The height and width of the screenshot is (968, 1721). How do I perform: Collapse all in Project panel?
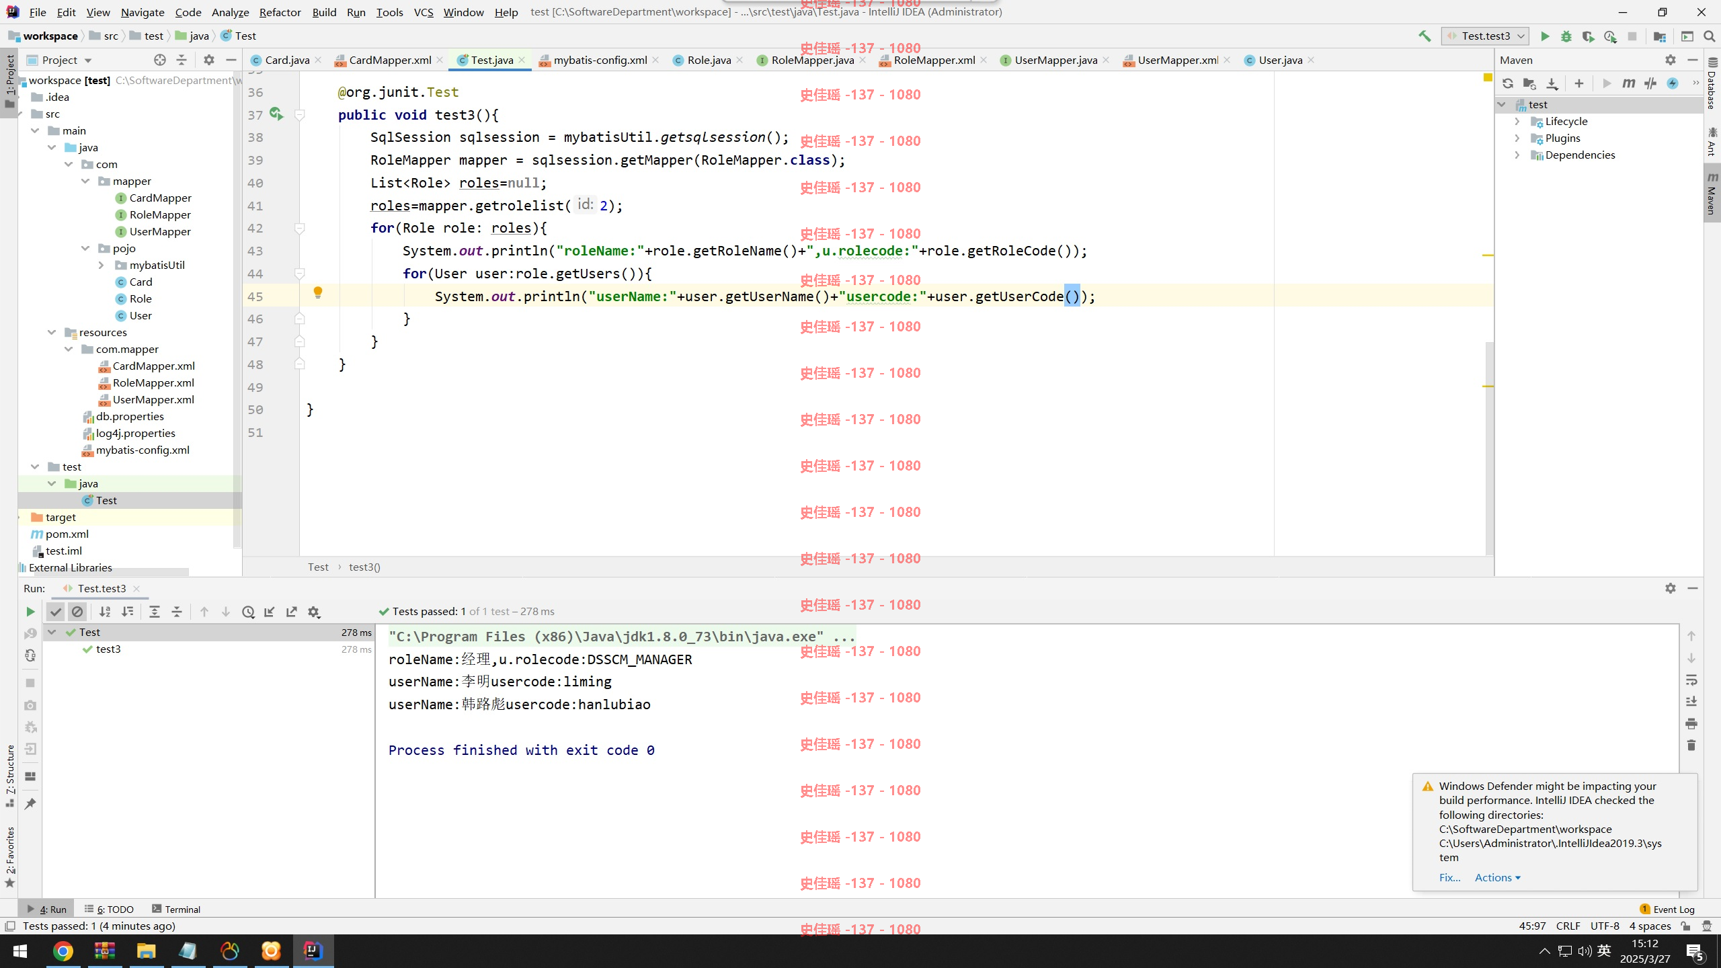click(x=182, y=60)
